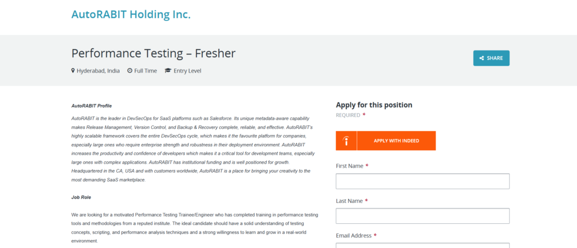577x248 pixels.
Task: Click the Performance Testing – Fresher job title
Action: click(x=153, y=53)
